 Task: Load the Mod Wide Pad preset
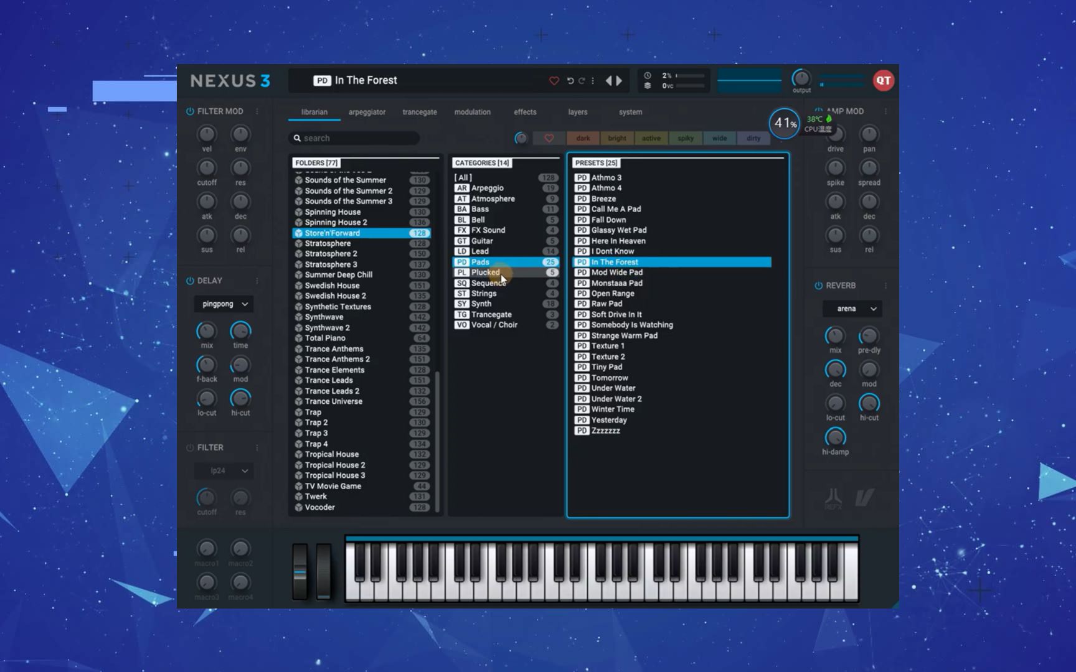672,273
